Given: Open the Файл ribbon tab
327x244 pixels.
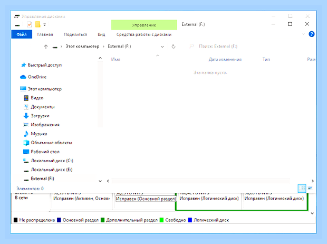Looking at the screenshot, I should [22, 34].
